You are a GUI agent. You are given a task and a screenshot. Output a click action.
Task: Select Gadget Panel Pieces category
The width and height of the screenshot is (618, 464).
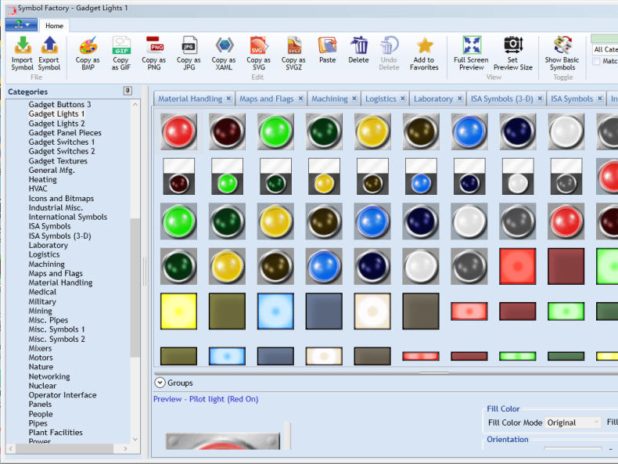pos(65,133)
